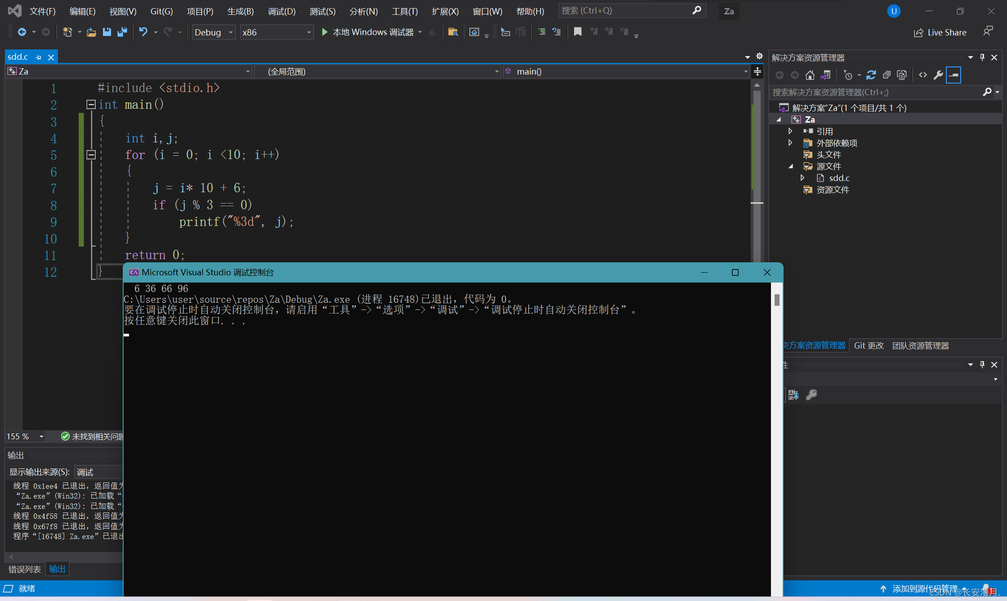Collapse the main() function outline box

(x=91, y=104)
